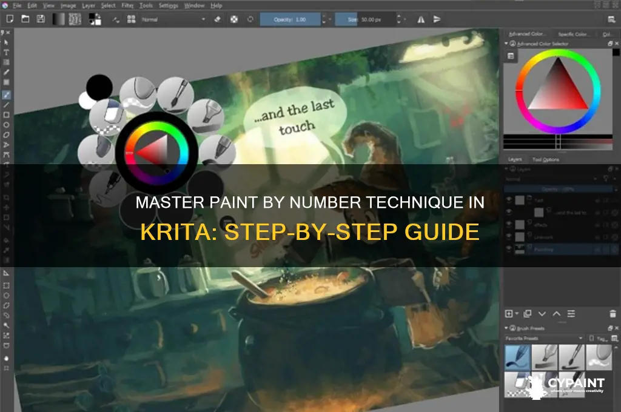Select the Rectangle shape tool

click(6, 115)
